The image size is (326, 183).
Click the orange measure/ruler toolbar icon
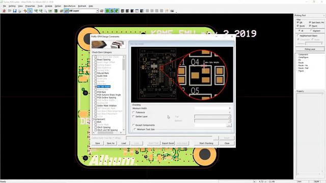[25, 11]
